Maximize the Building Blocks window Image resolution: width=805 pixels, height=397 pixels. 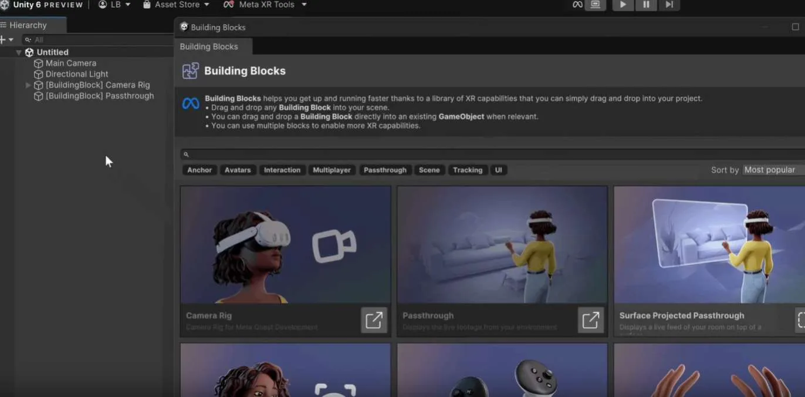795,27
